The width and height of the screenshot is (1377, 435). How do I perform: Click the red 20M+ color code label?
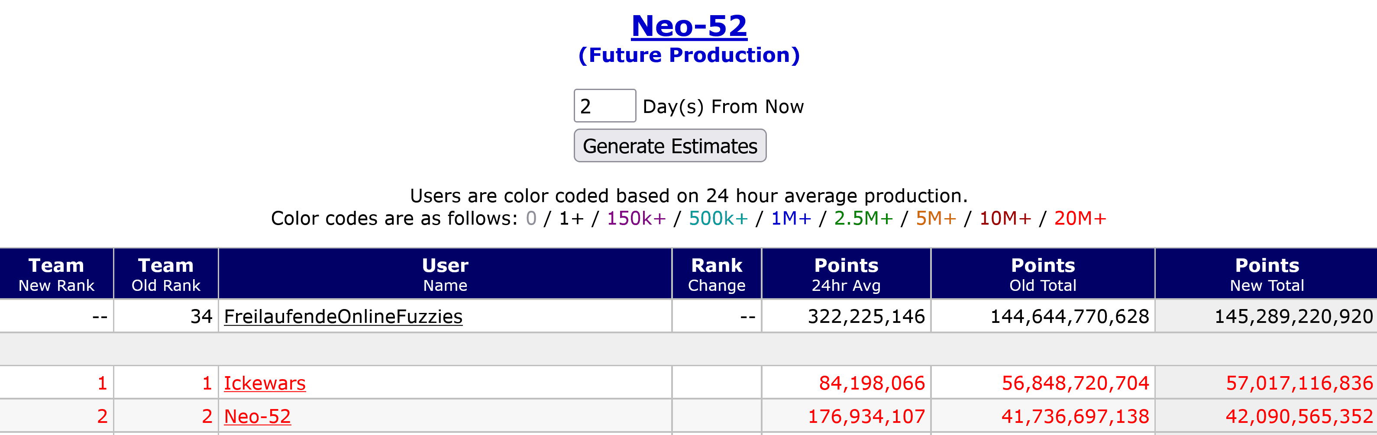(x=1080, y=219)
